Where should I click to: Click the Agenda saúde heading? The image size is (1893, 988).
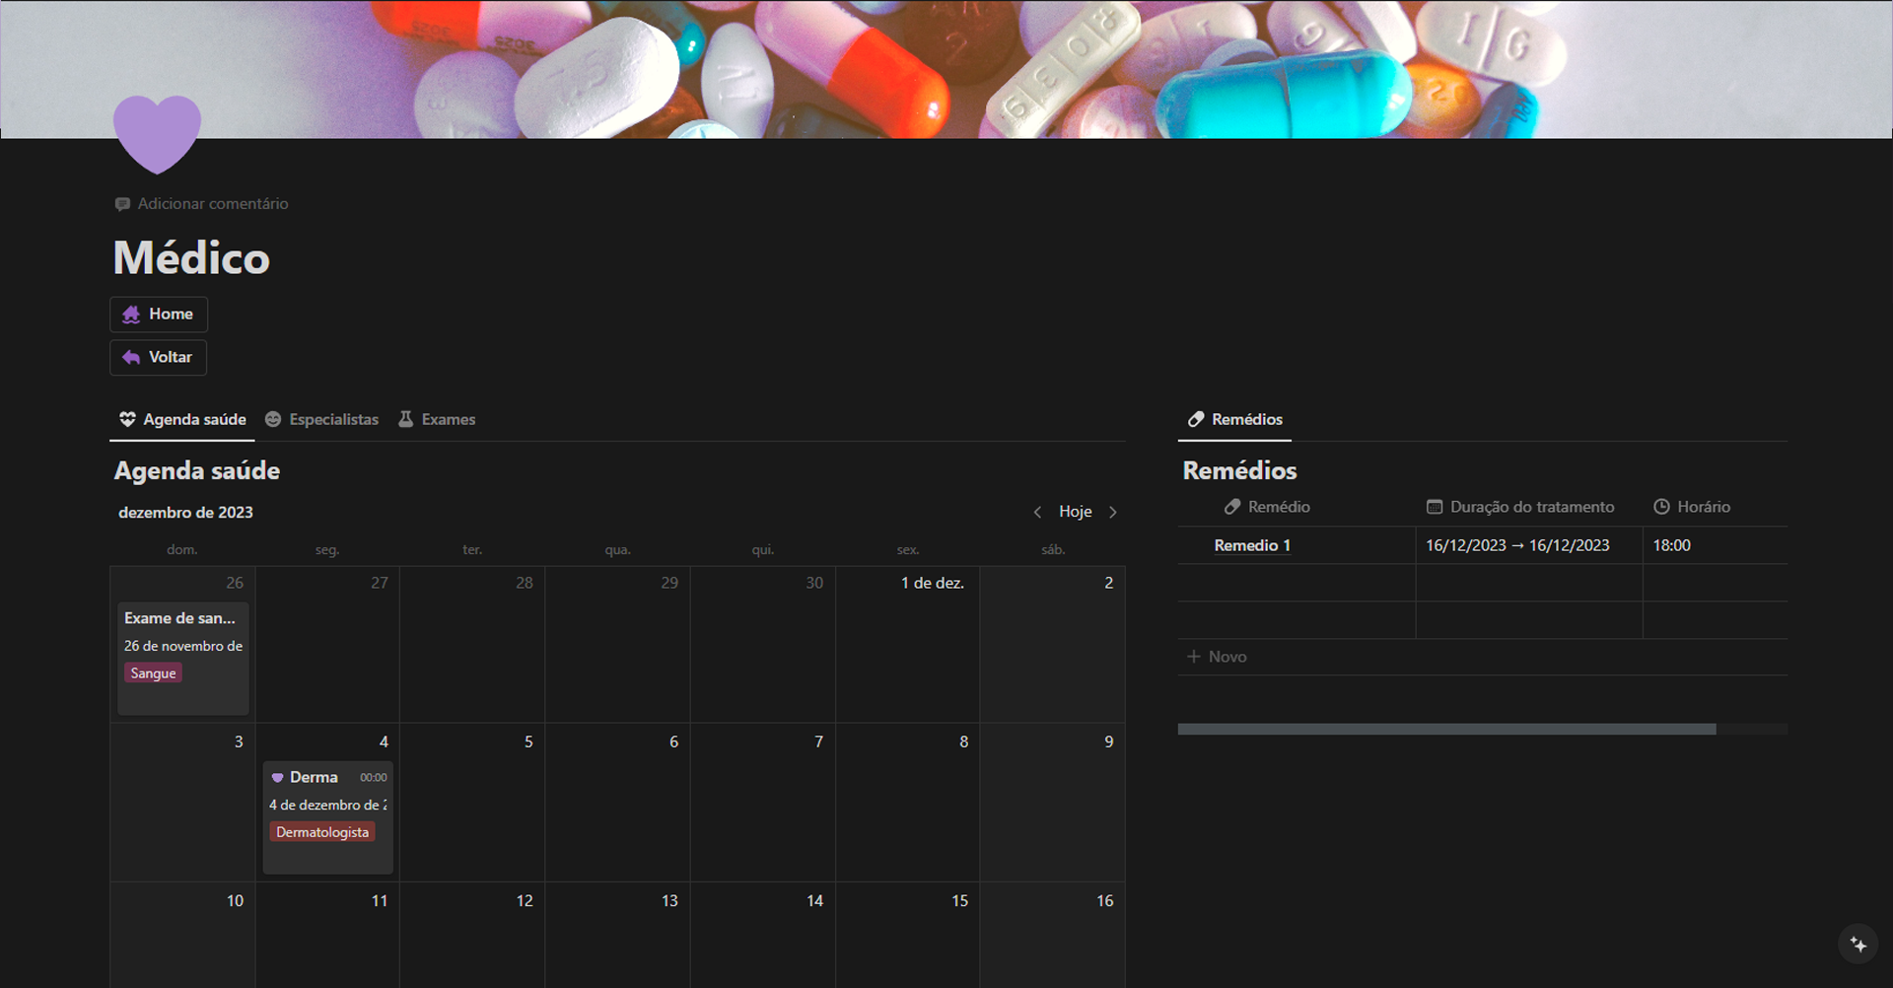[x=197, y=471]
